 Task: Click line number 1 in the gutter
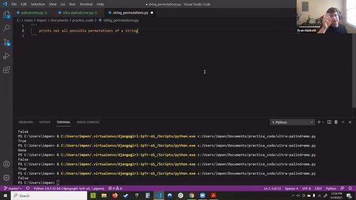[23, 26]
